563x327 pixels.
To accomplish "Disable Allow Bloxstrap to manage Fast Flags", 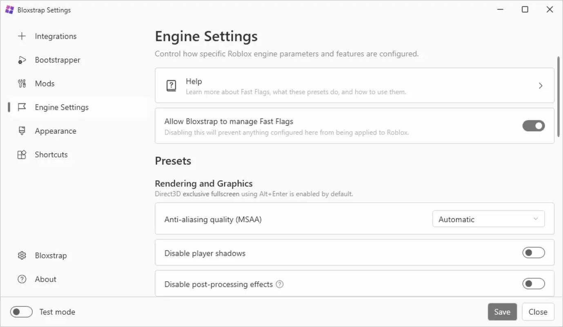I will 533,125.
